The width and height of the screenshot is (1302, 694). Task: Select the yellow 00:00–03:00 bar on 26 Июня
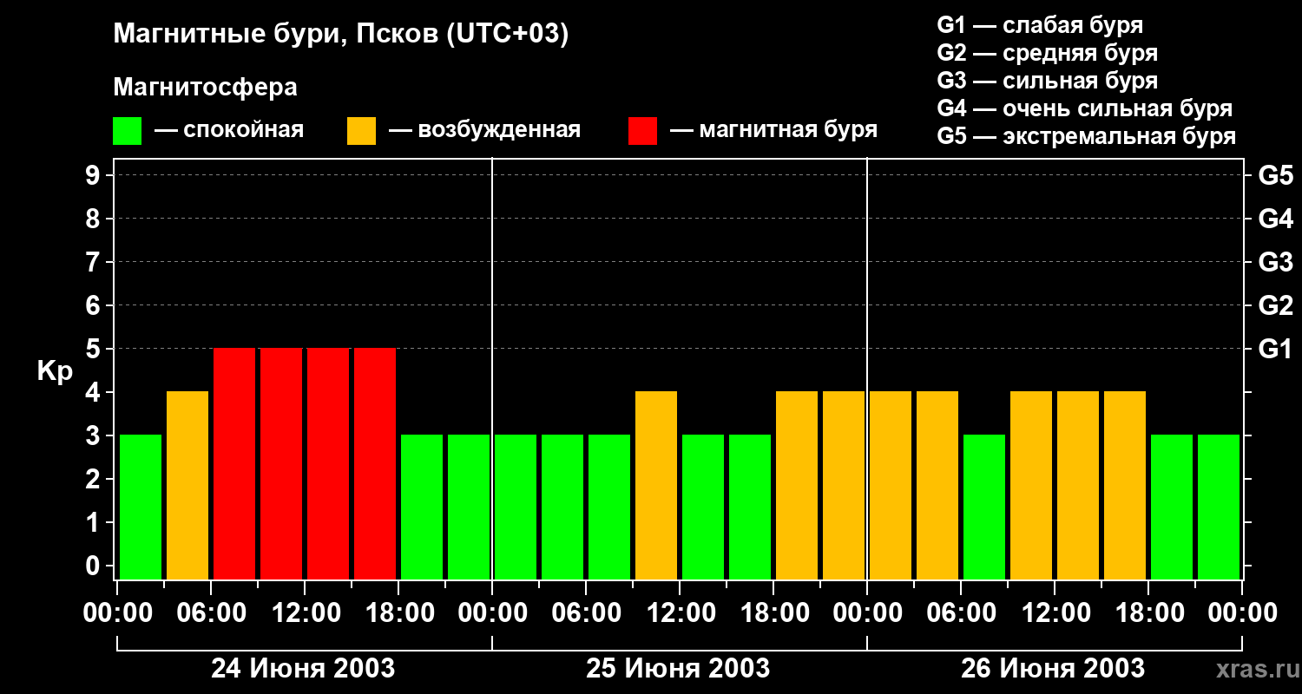click(891, 485)
